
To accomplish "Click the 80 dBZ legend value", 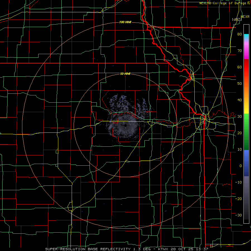I will (240, 34).
